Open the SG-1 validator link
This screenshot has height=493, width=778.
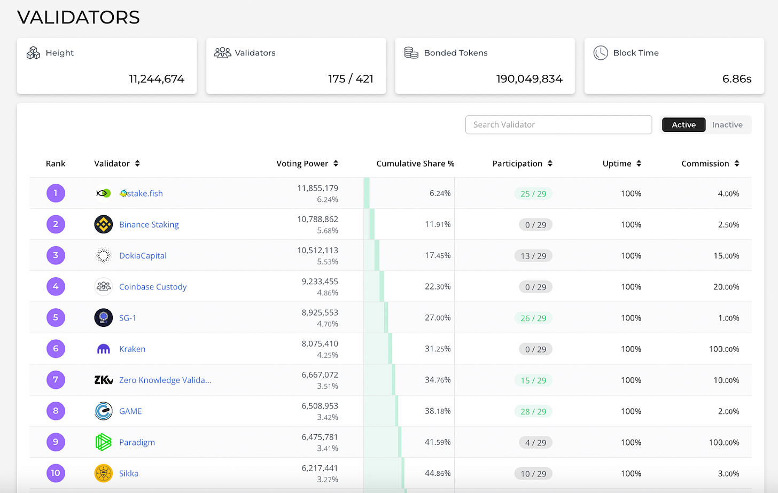click(128, 318)
